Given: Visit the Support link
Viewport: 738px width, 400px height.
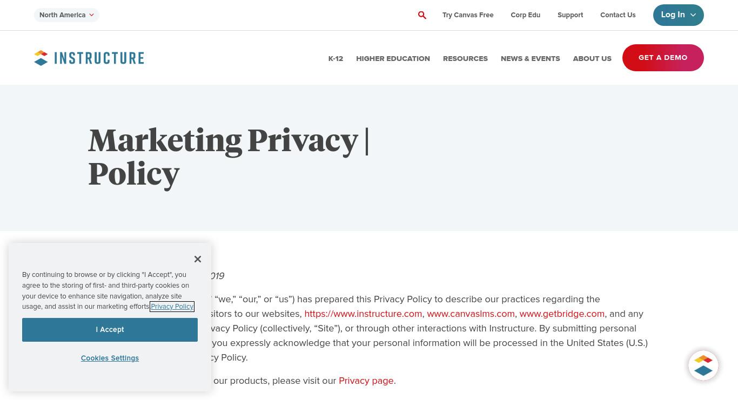Looking at the screenshot, I should pyautogui.click(x=570, y=15).
